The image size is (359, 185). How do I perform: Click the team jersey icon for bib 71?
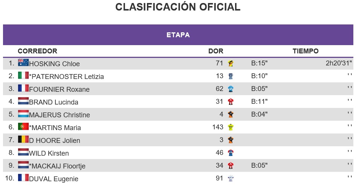[231, 63]
